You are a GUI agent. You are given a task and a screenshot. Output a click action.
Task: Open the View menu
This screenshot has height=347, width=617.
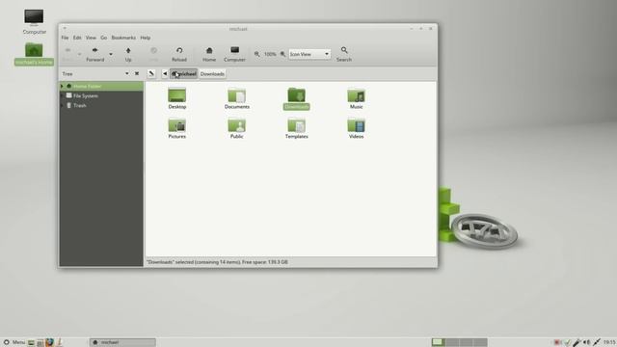[x=91, y=38]
